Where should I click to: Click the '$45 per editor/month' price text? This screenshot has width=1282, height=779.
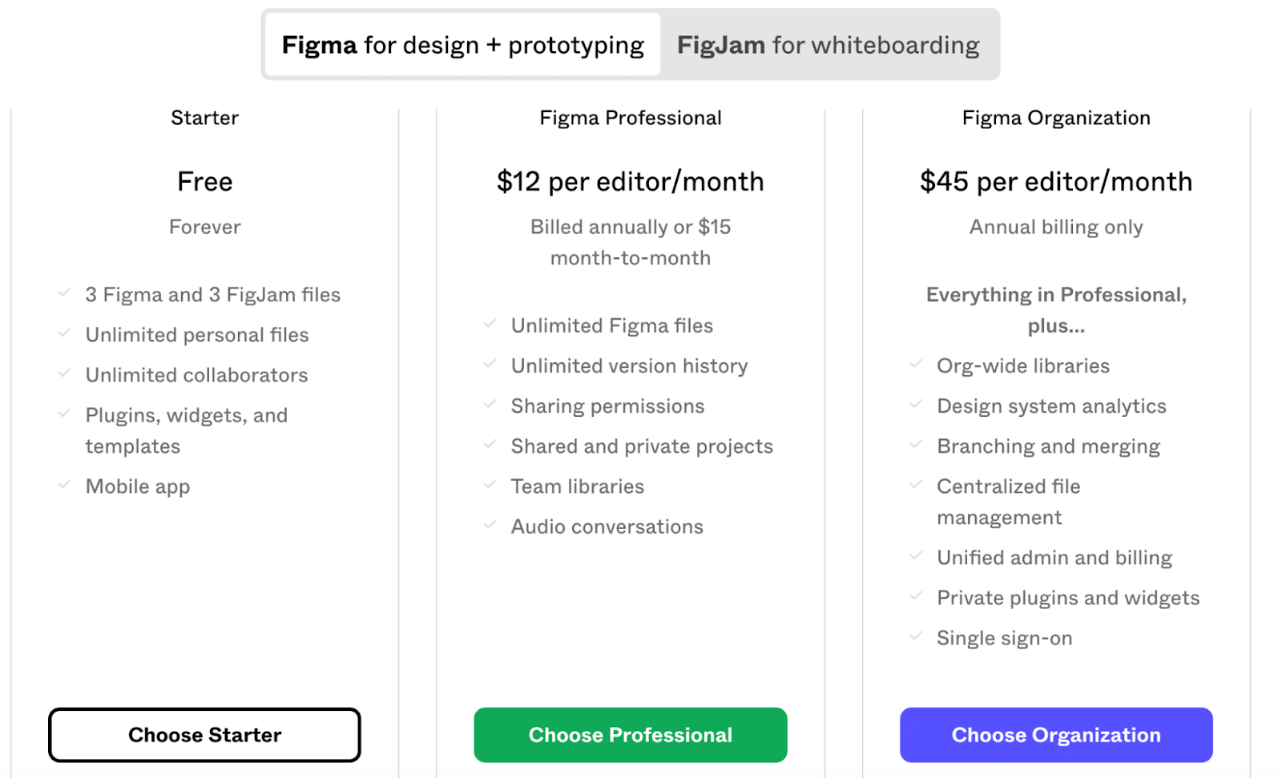[1056, 181]
